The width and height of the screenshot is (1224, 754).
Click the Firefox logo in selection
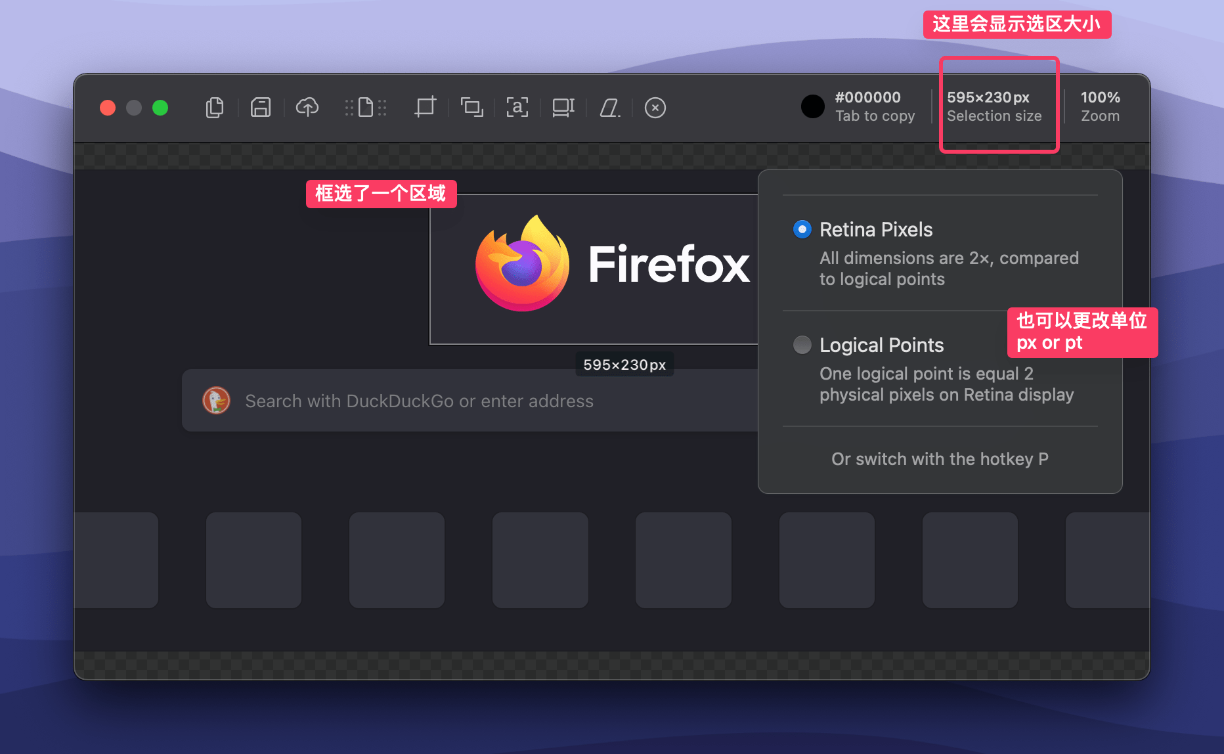(522, 264)
